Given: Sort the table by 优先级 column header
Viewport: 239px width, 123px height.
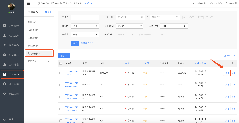Looking at the screenshot, I should 146,63.
